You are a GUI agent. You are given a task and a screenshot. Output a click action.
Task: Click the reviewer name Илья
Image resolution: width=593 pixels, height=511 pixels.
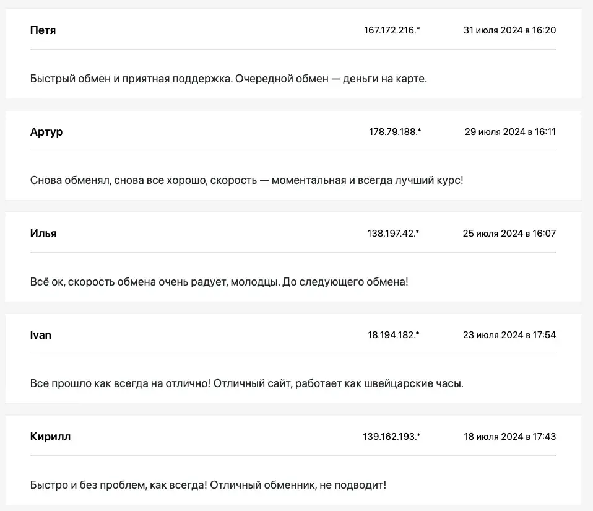click(x=43, y=234)
